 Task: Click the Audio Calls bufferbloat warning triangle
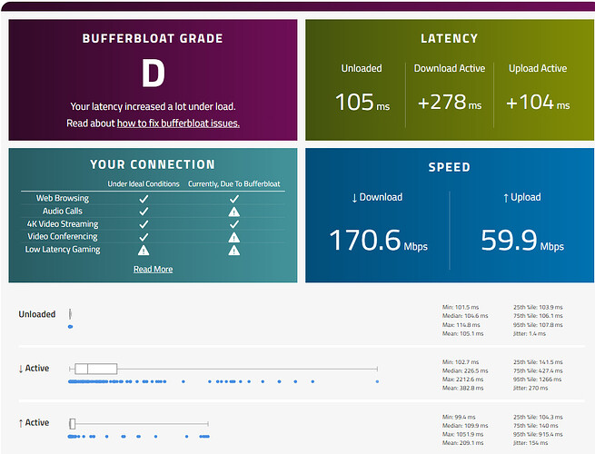234,212
